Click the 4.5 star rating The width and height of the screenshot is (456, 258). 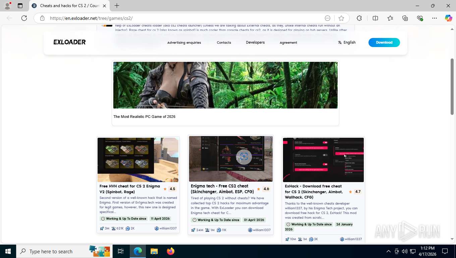coord(170,189)
